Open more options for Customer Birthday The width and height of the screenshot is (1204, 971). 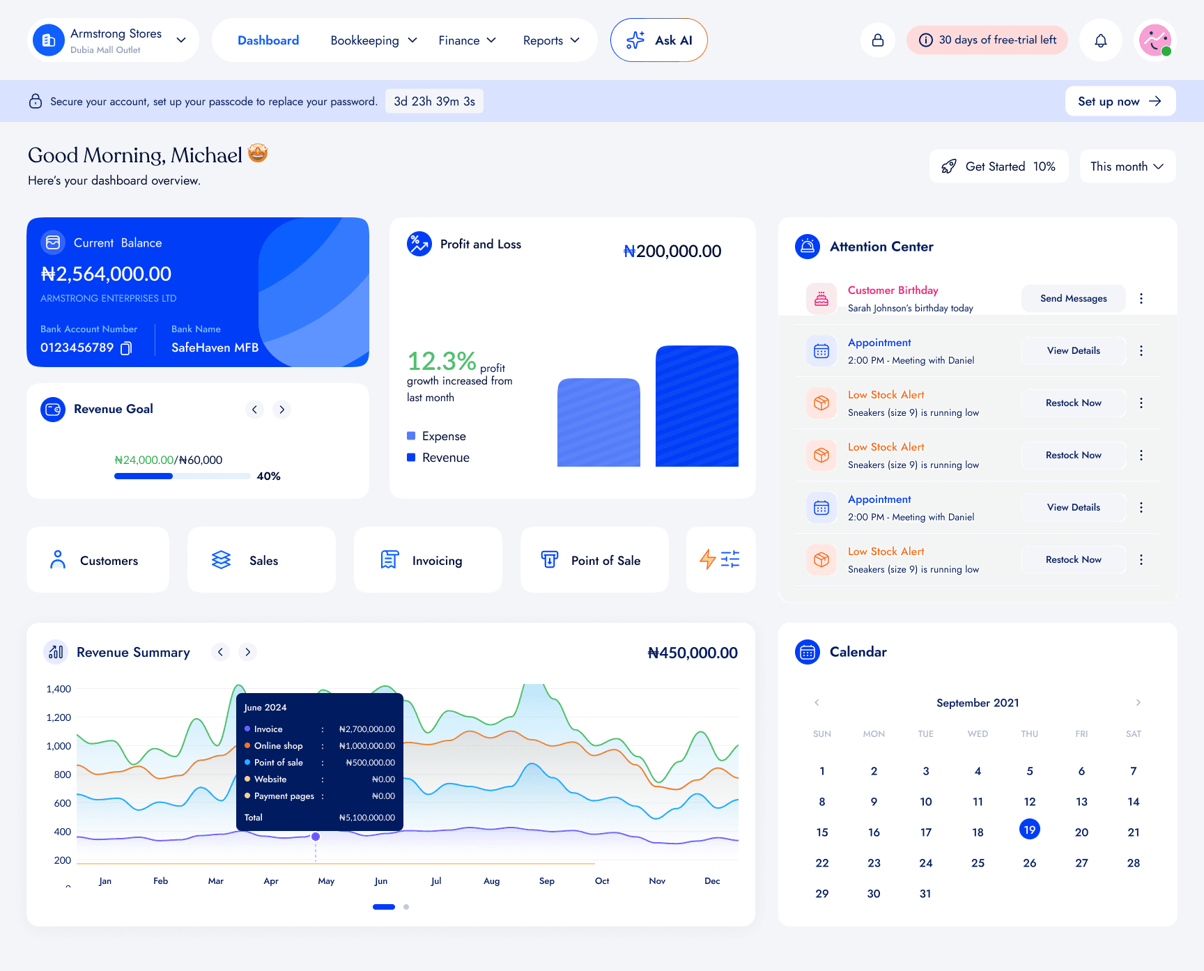[x=1141, y=299]
